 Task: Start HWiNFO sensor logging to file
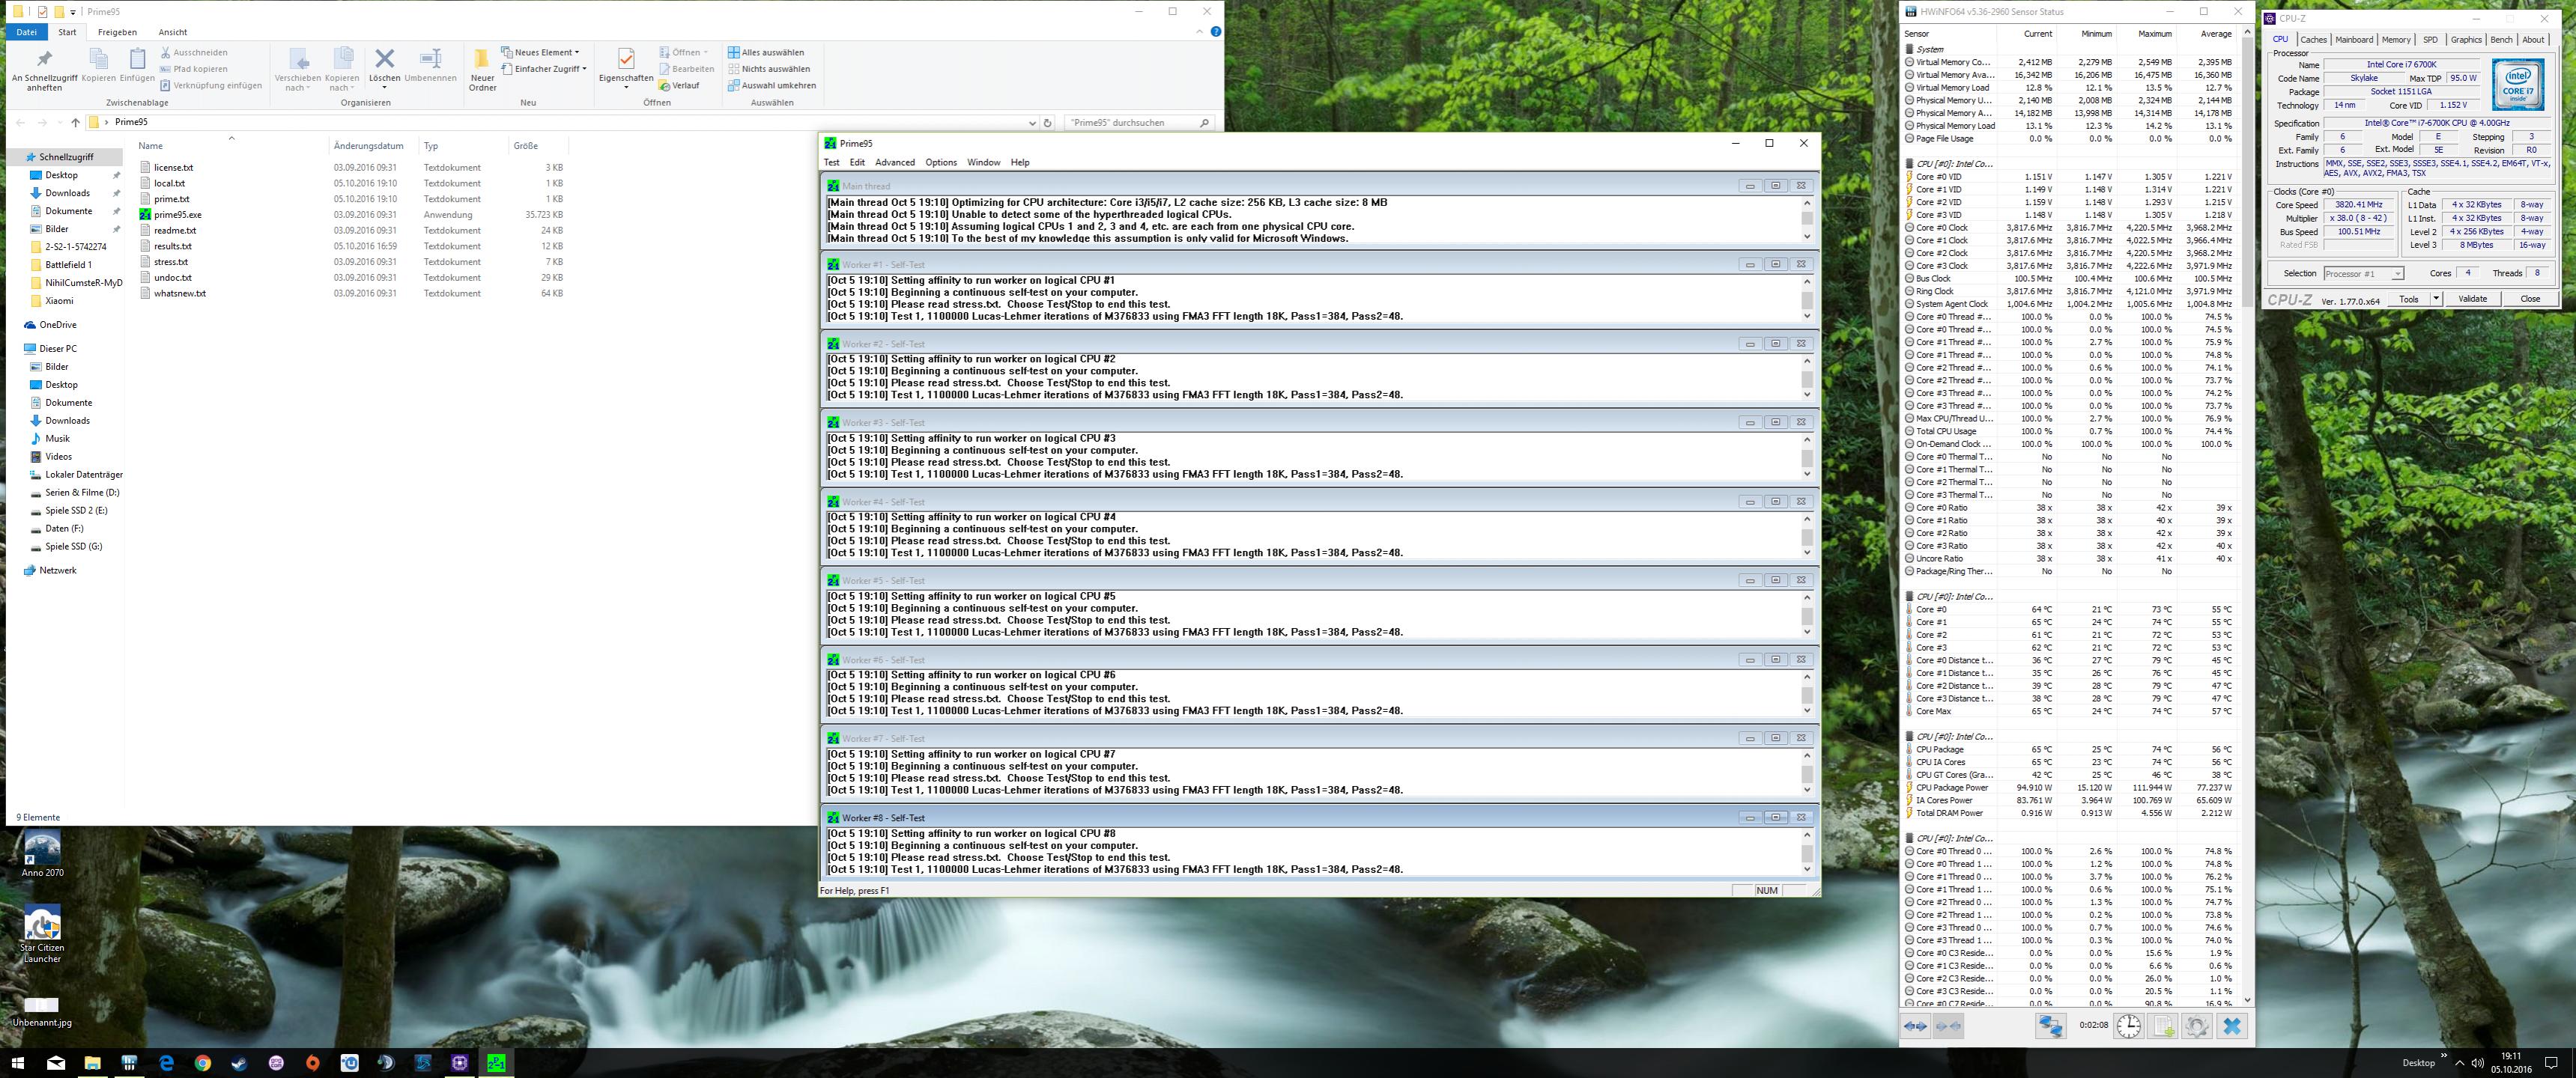pyautogui.click(x=2162, y=1026)
